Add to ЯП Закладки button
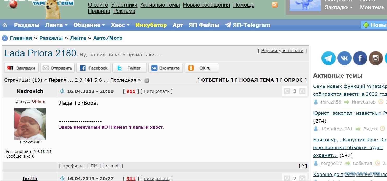Screen dimensions: 387x181 (21, 68)
